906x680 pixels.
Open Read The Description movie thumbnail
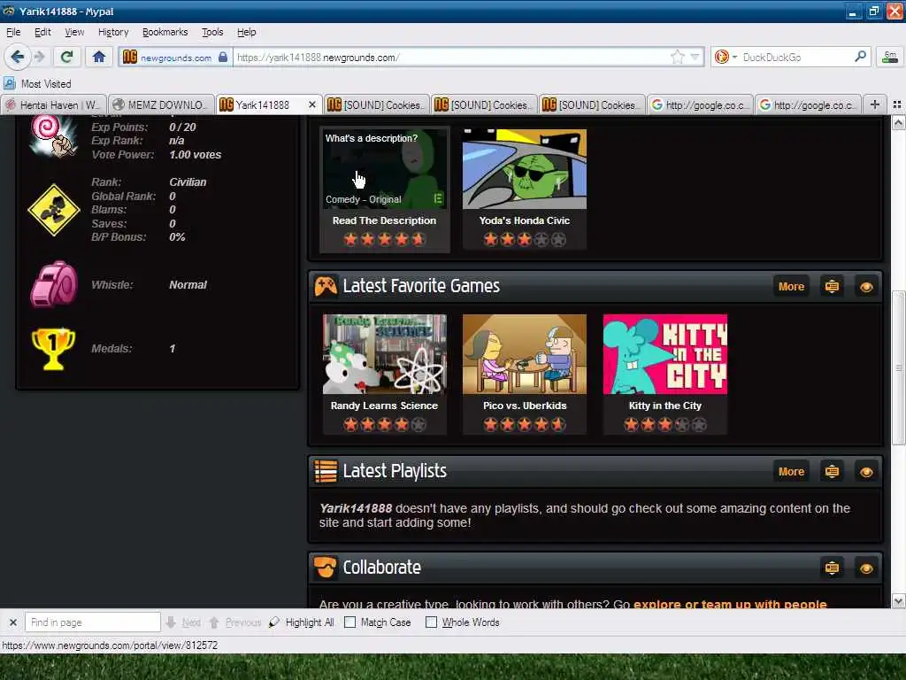(x=384, y=168)
